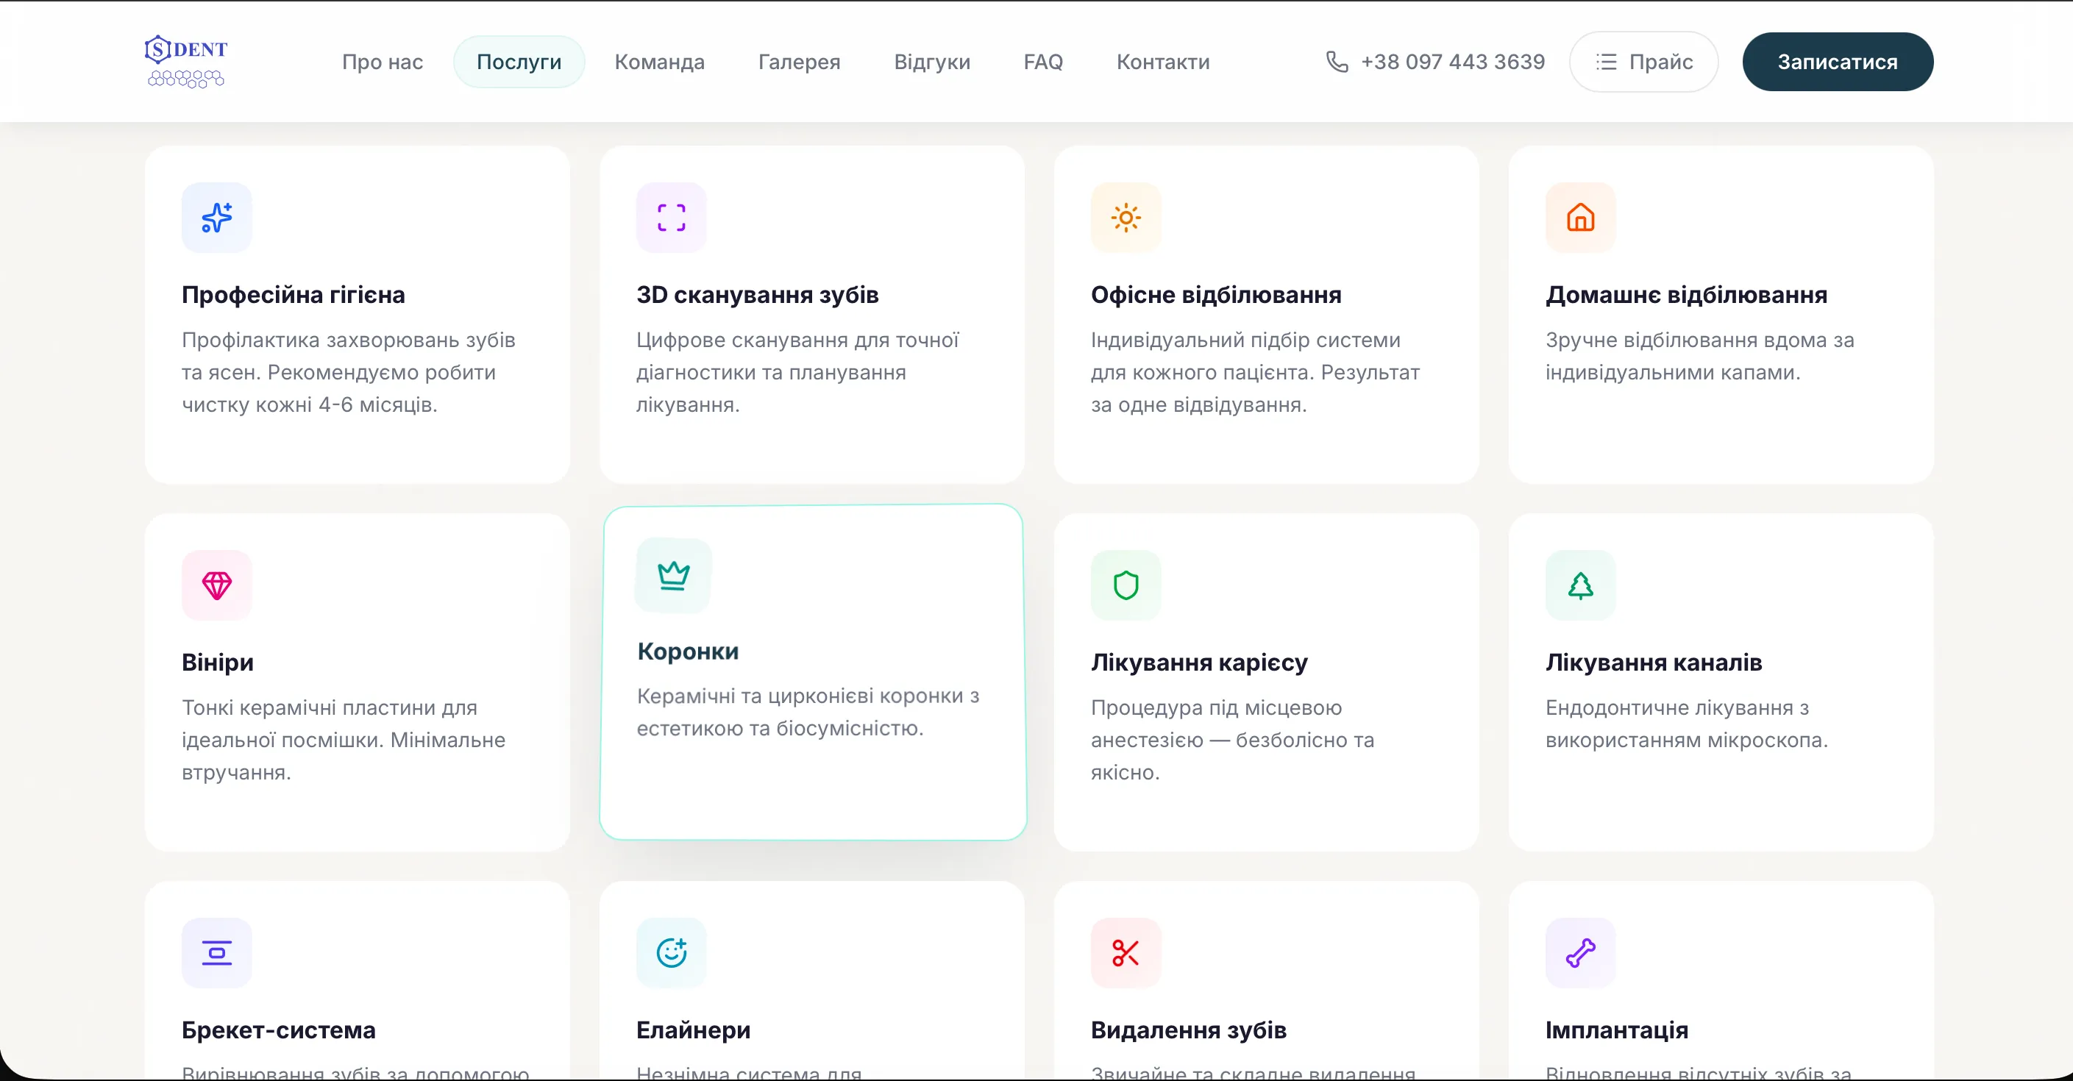Viewport: 2073px width, 1081px height.
Task: Click the house icon of Домашнє відбілювання
Action: tap(1581, 217)
